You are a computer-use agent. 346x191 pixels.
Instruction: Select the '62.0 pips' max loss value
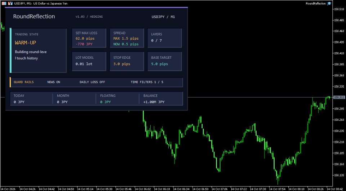[85, 38]
